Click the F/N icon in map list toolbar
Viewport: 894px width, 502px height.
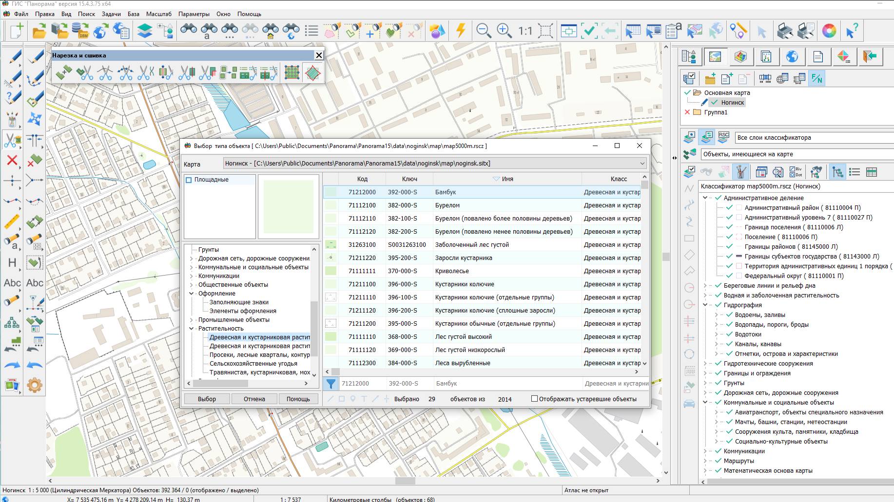tap(816, 78)
